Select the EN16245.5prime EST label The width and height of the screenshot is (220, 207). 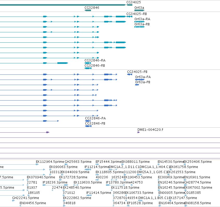pos(171,188)
